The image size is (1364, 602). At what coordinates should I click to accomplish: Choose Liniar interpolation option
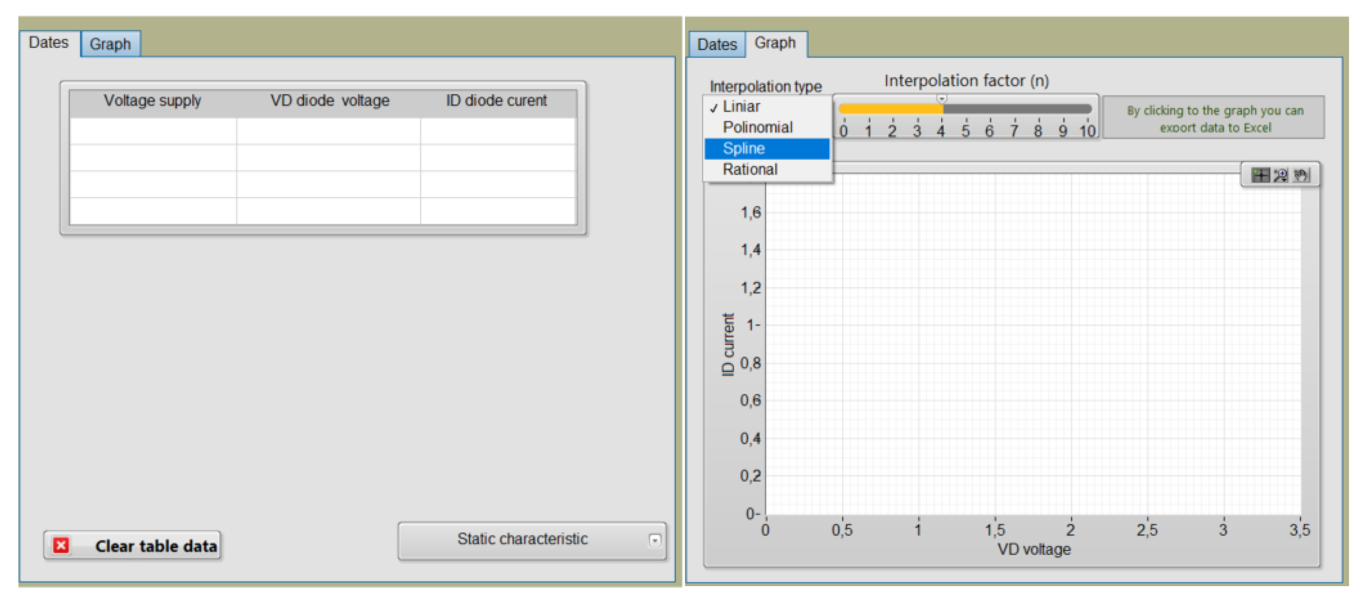point(742,107)
